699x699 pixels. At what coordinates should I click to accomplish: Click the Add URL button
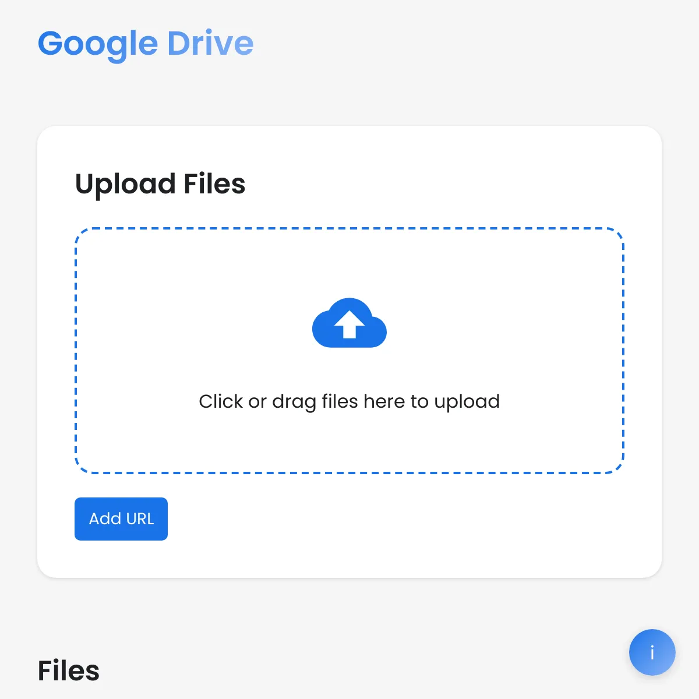[121, 519]
